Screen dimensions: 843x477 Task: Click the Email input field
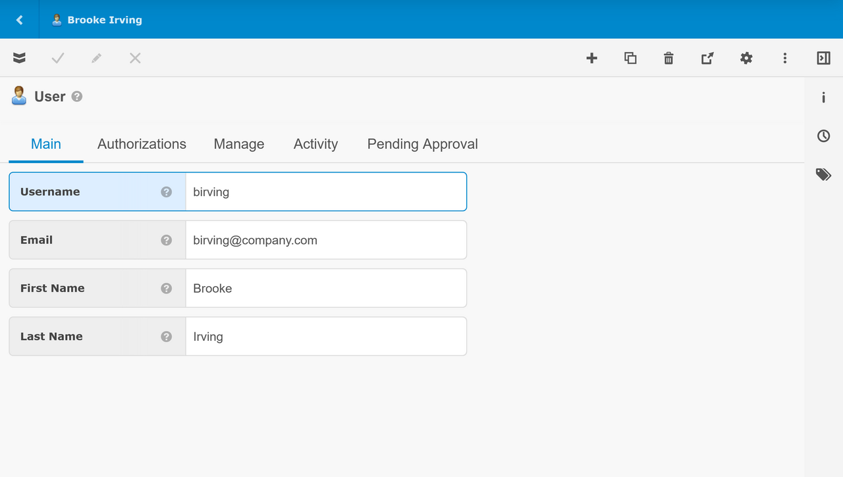coord(326,240)
